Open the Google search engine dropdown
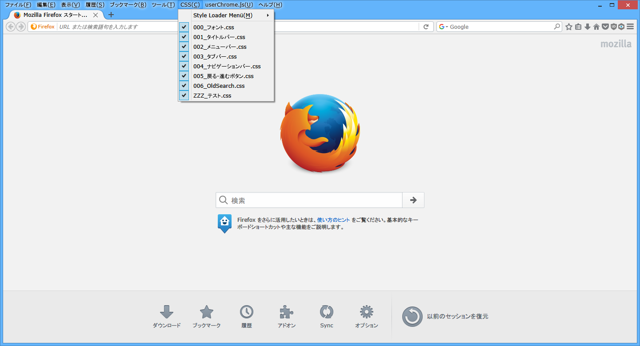 [x=444, y=27]
